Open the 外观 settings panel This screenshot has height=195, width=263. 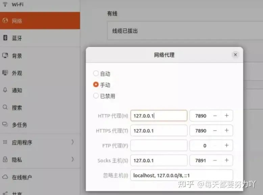tap(40, 73)
